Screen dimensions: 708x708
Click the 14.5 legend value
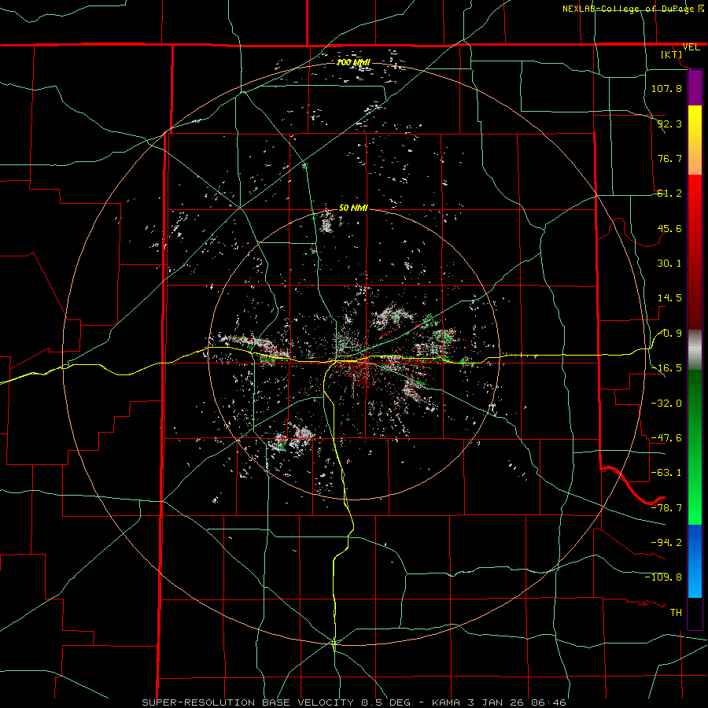669,298
